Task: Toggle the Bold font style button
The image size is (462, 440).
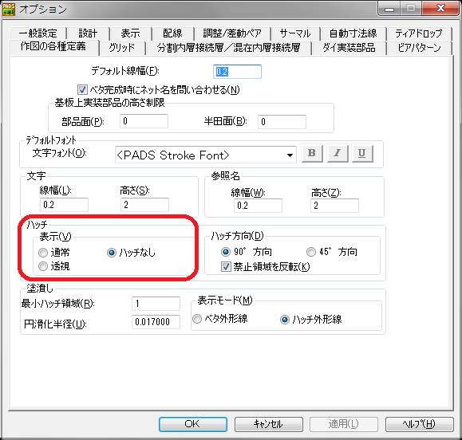Action: pos(312,153)
